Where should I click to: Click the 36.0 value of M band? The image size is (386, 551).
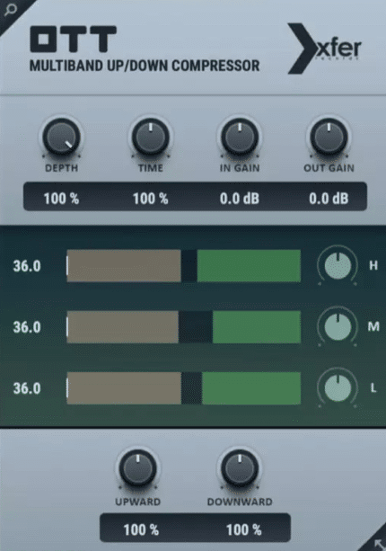[27, 327]
